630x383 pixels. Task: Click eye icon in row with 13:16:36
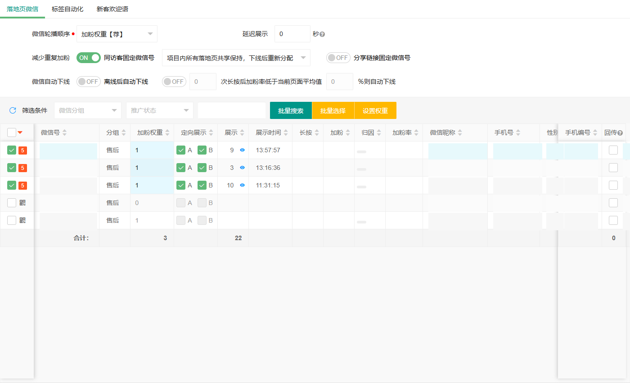[242, 168]
